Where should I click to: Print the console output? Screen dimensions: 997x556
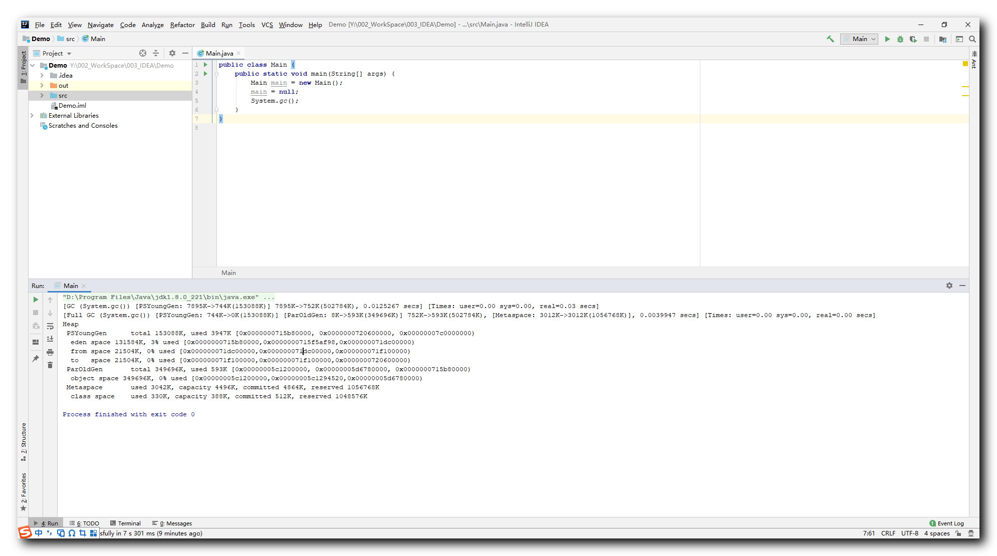(50, 352)
